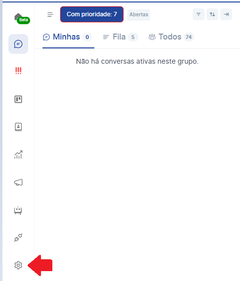Switch to the Todos tab

coord(171,37)
